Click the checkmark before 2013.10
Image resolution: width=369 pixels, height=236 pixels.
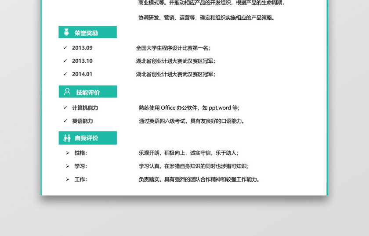(x=65, y=61)
